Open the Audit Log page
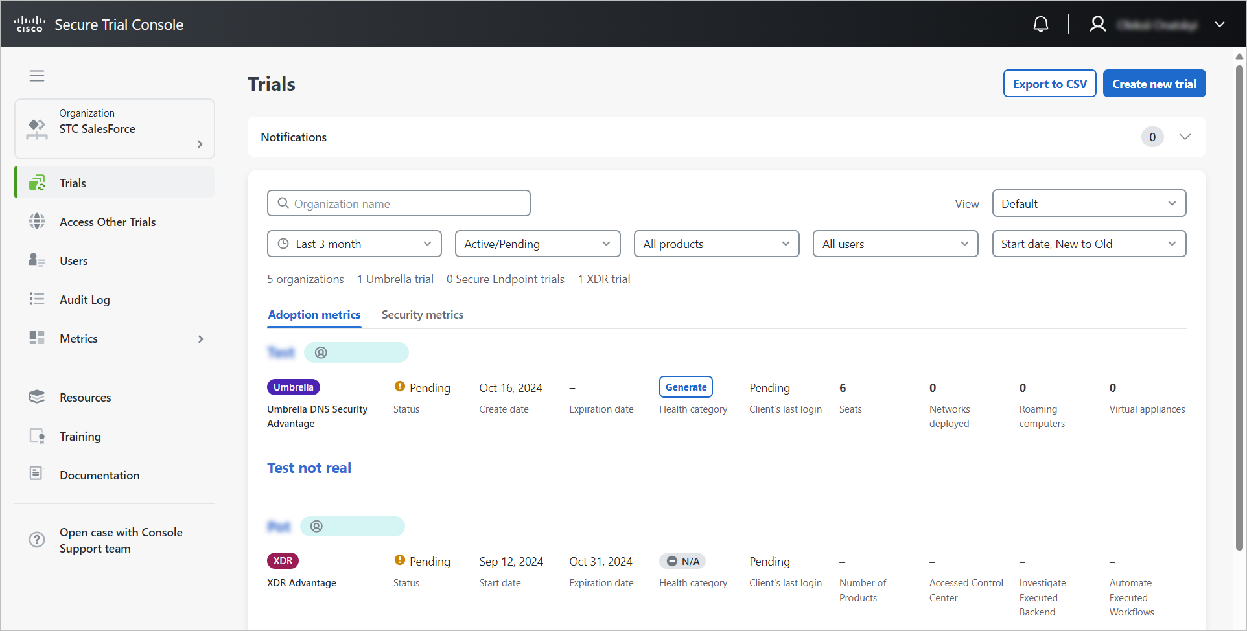Viewport: 1247px width, 631px height. point(85,300)
